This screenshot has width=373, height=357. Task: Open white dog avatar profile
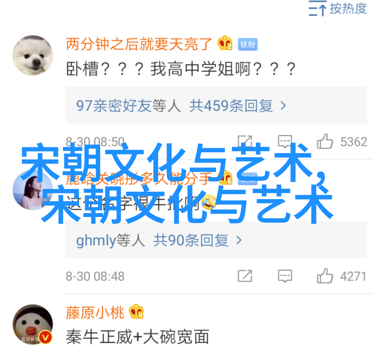[x=33, y=56]
